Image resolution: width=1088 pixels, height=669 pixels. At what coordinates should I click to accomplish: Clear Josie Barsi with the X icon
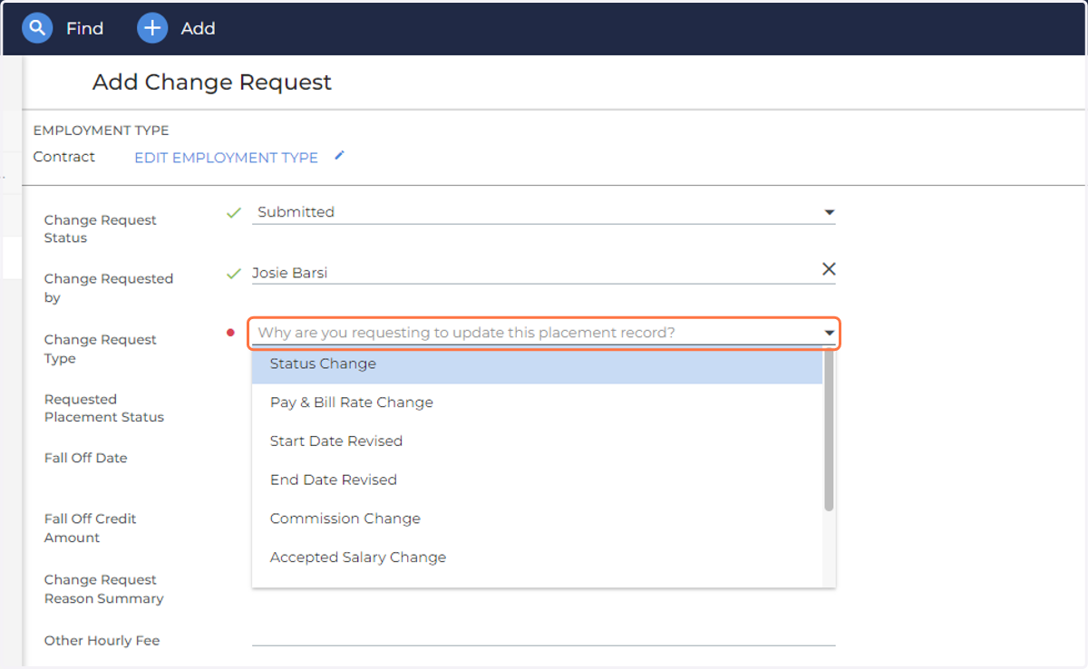pos(828,269)
